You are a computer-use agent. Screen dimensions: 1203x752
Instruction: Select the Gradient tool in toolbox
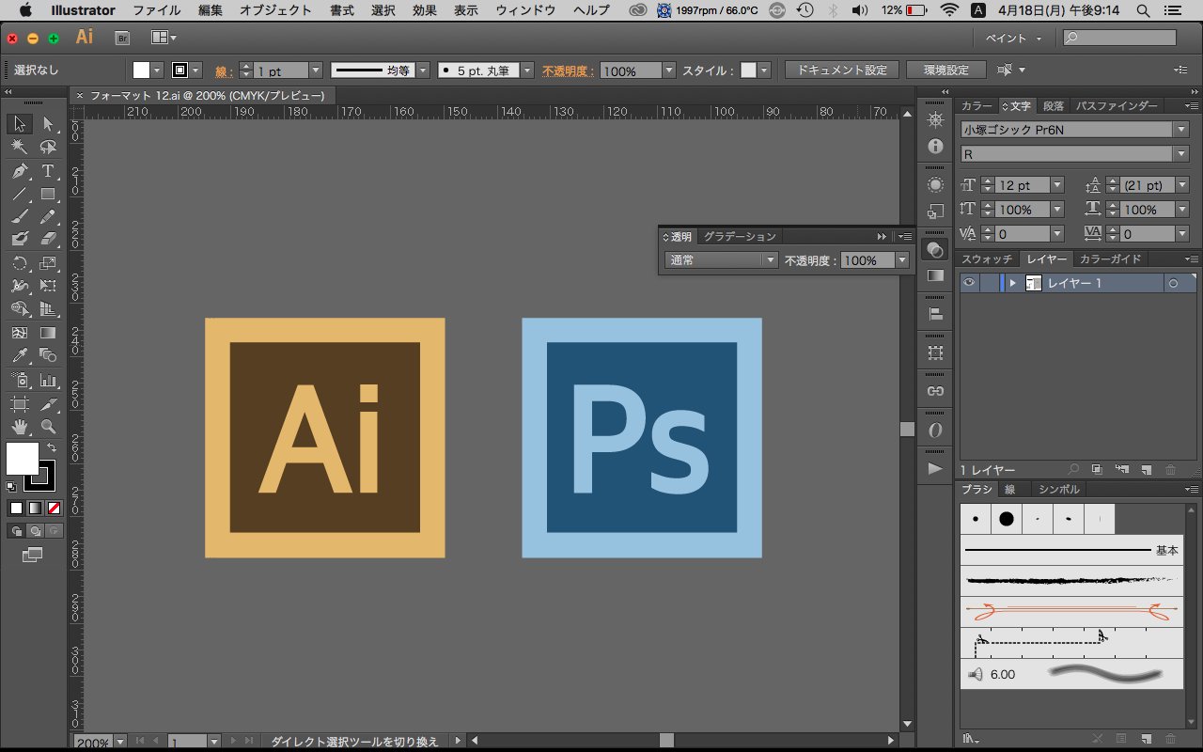(48, 333)
